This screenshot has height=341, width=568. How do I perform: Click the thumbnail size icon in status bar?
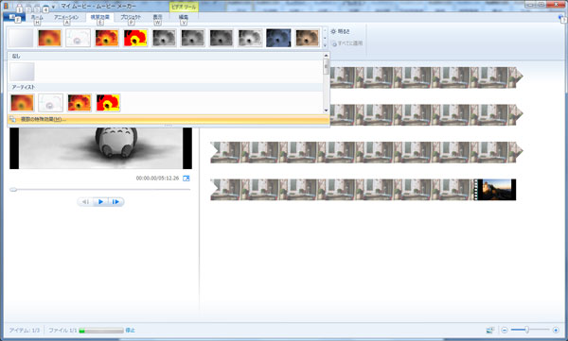click(489, 330)
